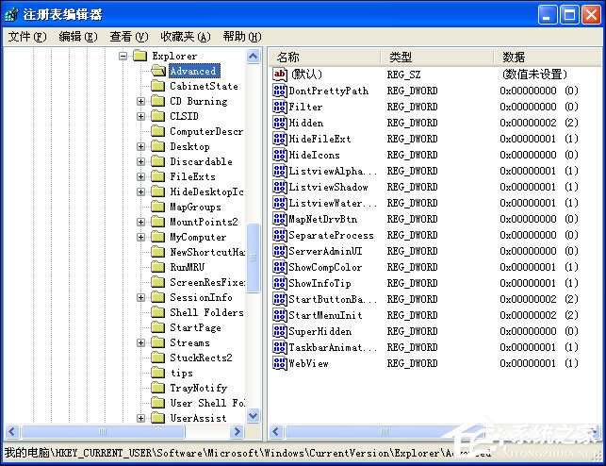Click the DWORD icon beside ListviewShadow
Viewport: 606px width, 466px height.
point(280,187)
